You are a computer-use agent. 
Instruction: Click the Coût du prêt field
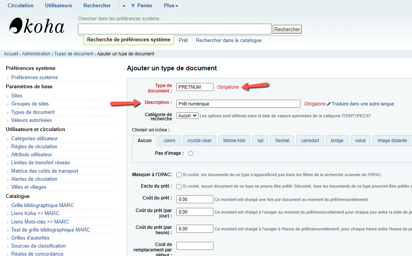195,199
